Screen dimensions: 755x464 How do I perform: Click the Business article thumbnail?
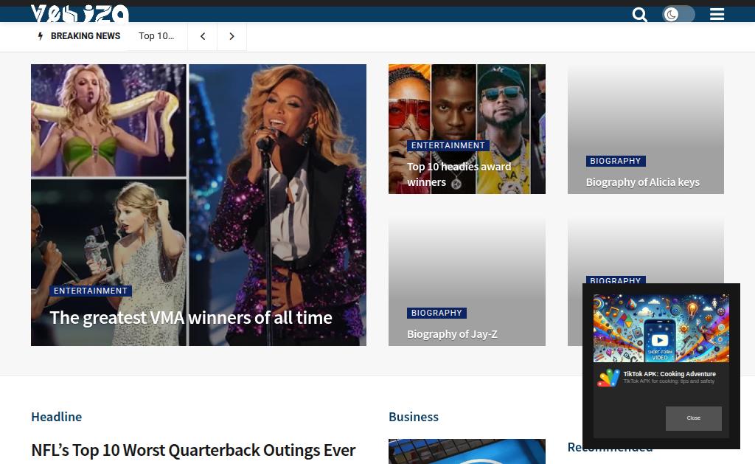pos(467,451)
